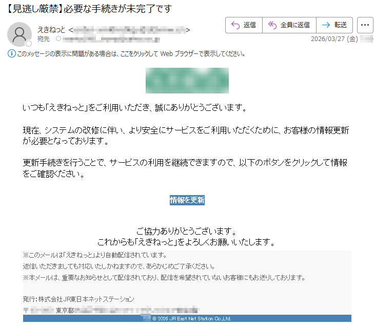This screenshot has height=326, width=375.
Task: Click the 返信 reply button
Action: (x=244, y=25)
